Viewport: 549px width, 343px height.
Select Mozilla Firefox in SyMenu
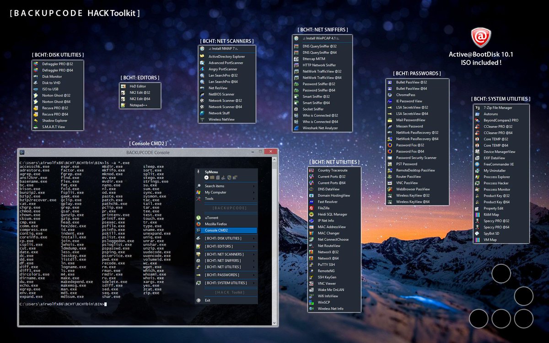click(x=226, y=224)
